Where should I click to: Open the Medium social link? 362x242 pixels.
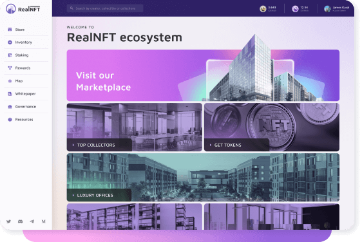tap(43, 221)
